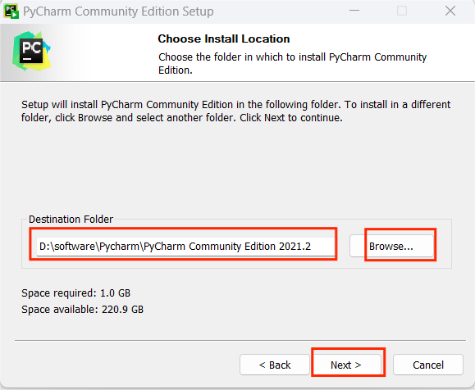Screen dimensions: 475x390
Task: Click the PyCharm installer icon in title bar
Action: pyautogui.click(x=11, y=11)
